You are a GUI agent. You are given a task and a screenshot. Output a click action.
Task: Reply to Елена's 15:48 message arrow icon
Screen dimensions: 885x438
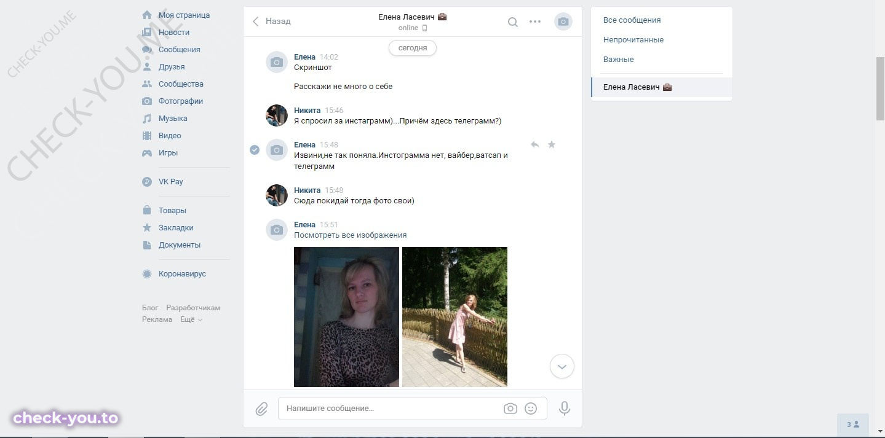[x=535, y=144]
